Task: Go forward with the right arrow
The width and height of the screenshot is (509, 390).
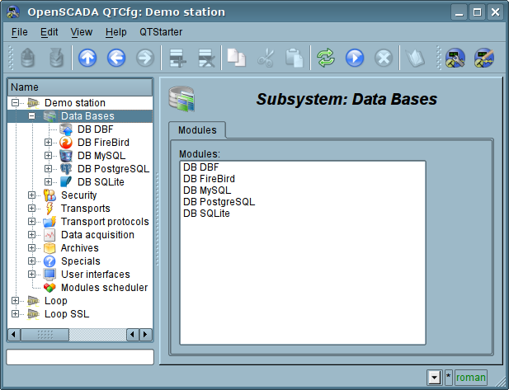Action: (144, 58)
